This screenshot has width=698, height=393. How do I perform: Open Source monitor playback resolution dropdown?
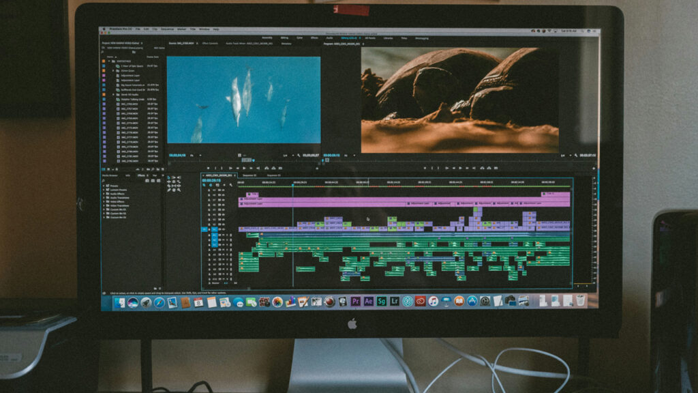286,156
